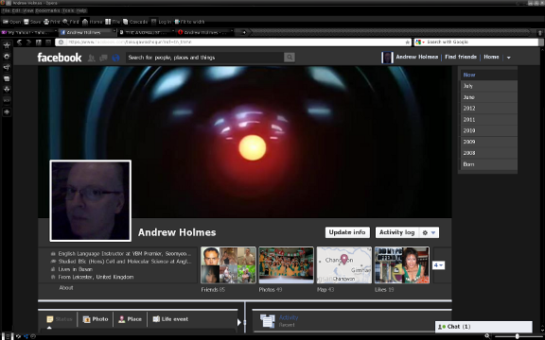Switch to the first browser tab
The width and height of the screenshot is (545, 340).
(x=28, y=32)
